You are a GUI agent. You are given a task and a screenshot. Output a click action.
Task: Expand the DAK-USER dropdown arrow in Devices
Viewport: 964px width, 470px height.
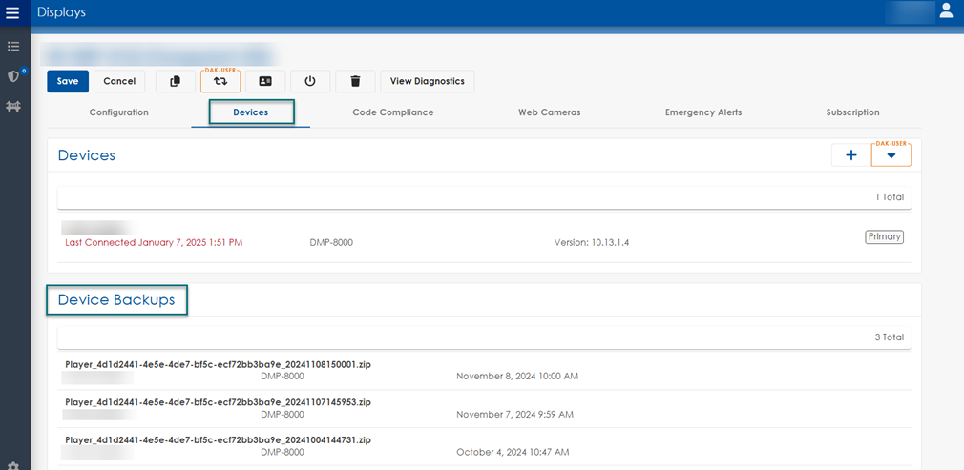pyautogui.click(x=891, y=155)
